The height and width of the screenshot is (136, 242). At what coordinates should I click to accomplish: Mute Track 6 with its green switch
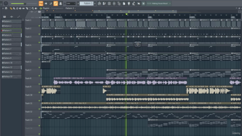tap(39, 67)
